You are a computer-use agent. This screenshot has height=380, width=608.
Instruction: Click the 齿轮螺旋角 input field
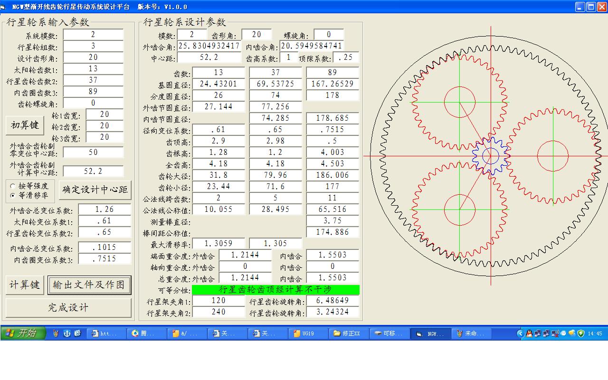[x=93, y=103]
